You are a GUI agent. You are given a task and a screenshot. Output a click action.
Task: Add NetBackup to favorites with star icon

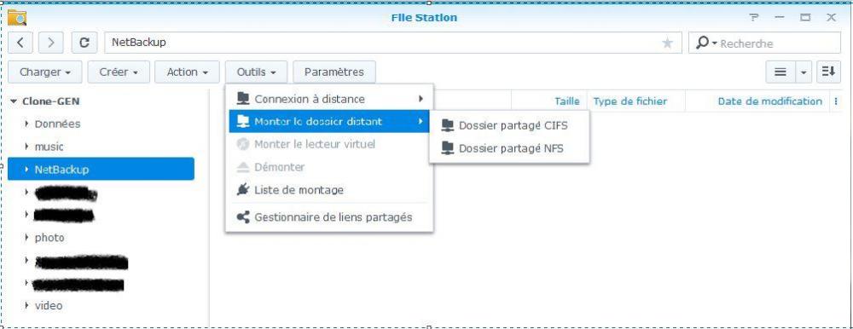pos(668,43)
